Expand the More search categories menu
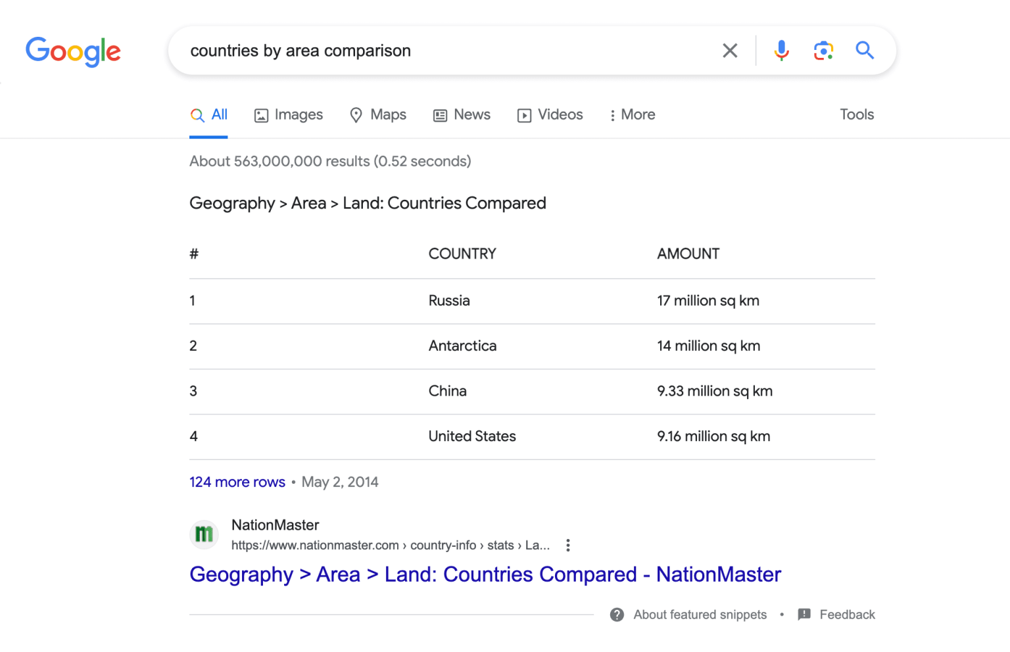 pyautogui.click(x=631, y=114)
